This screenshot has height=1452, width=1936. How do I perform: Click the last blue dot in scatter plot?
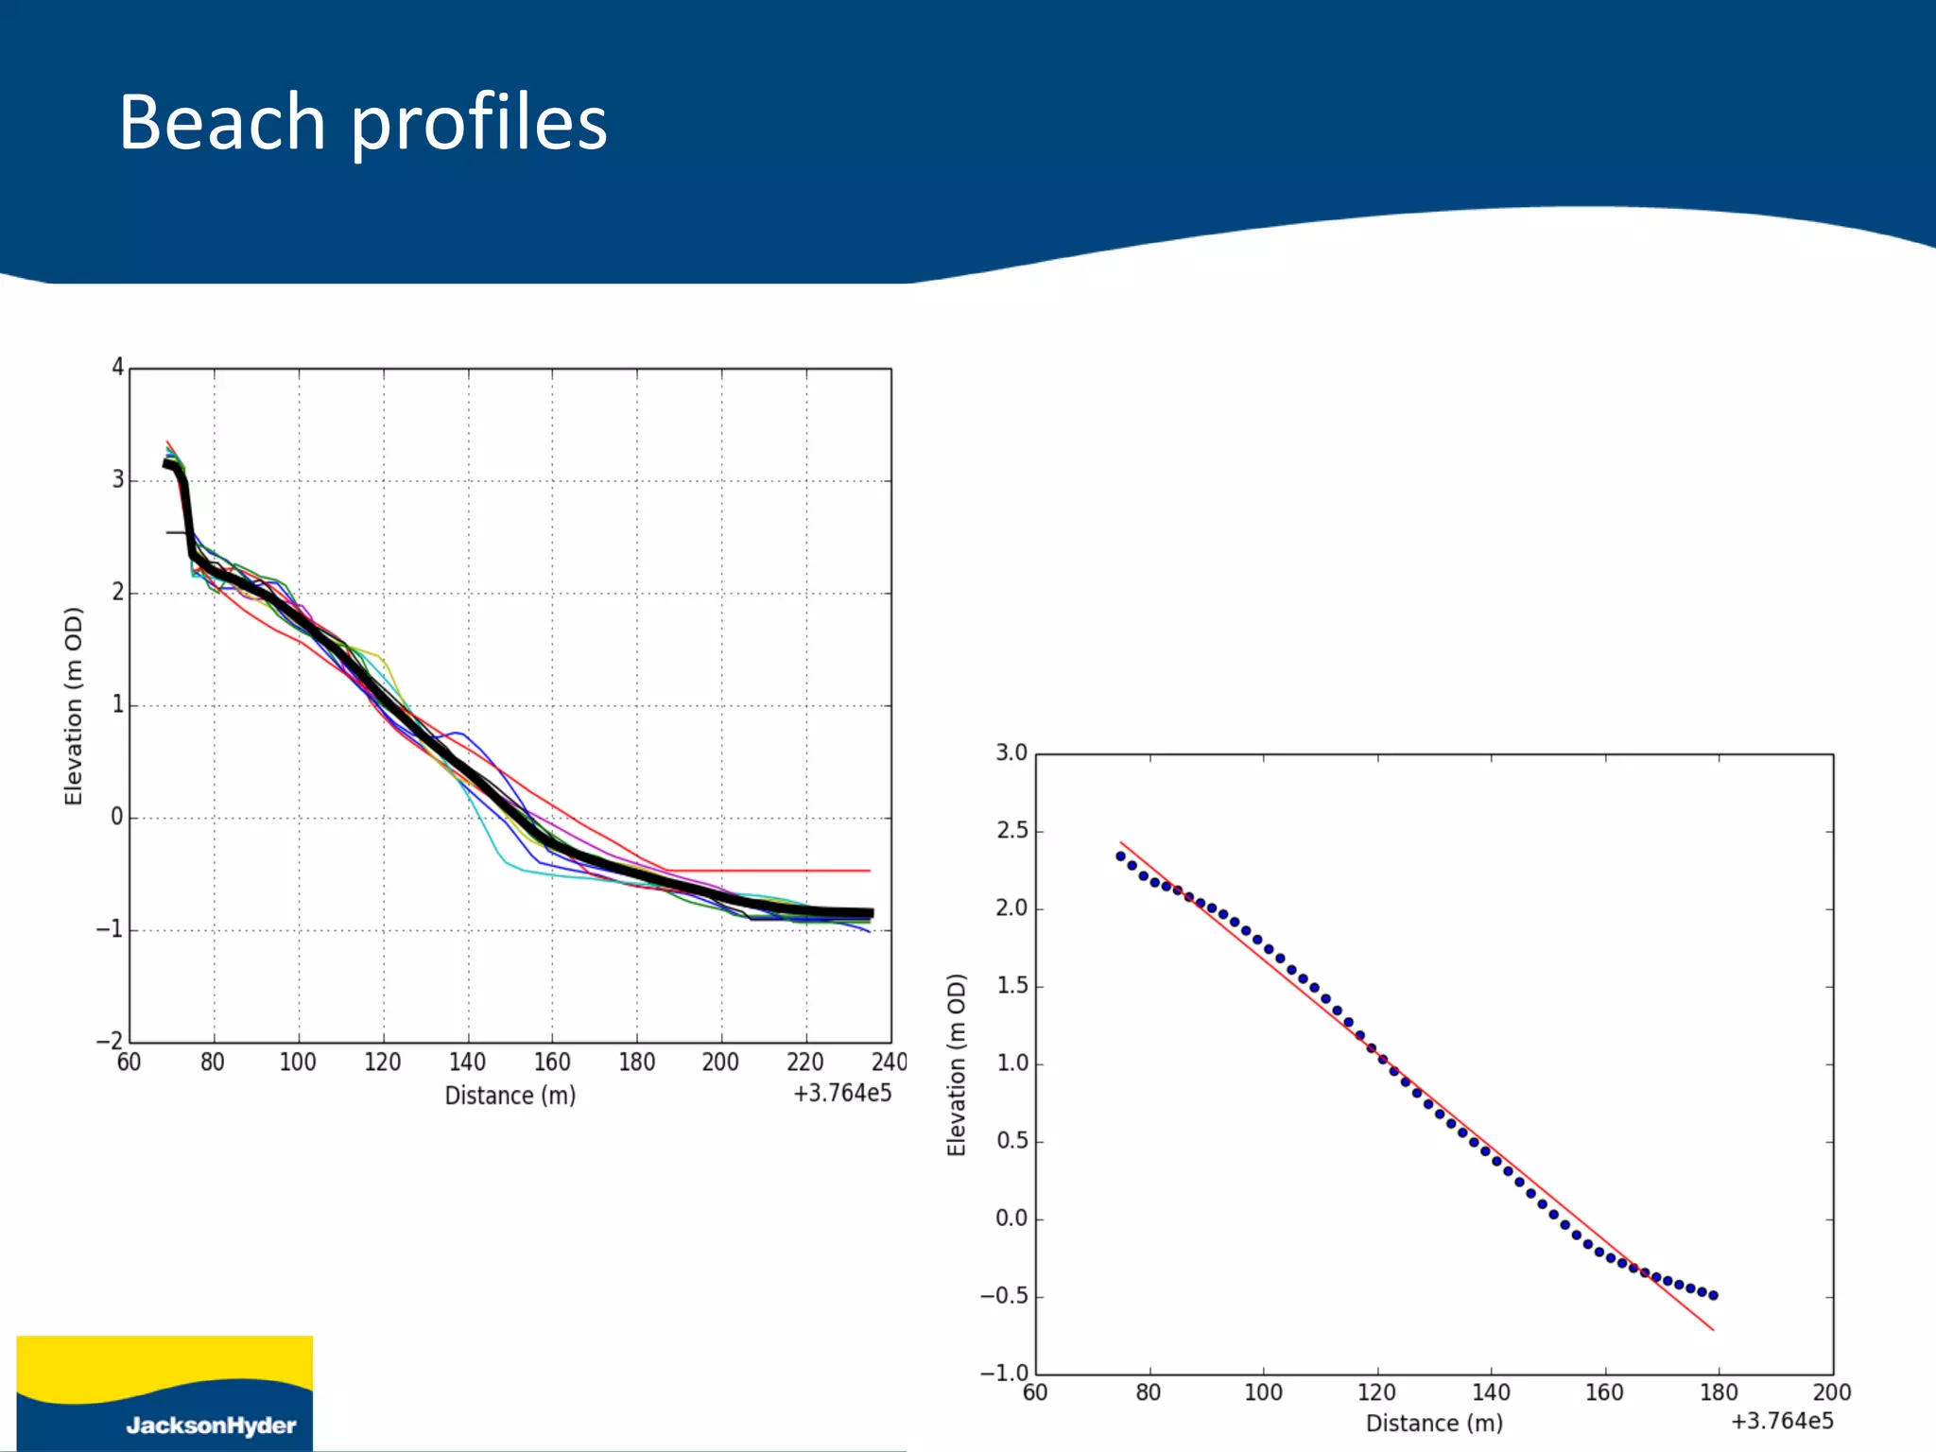(1713, 1295)
